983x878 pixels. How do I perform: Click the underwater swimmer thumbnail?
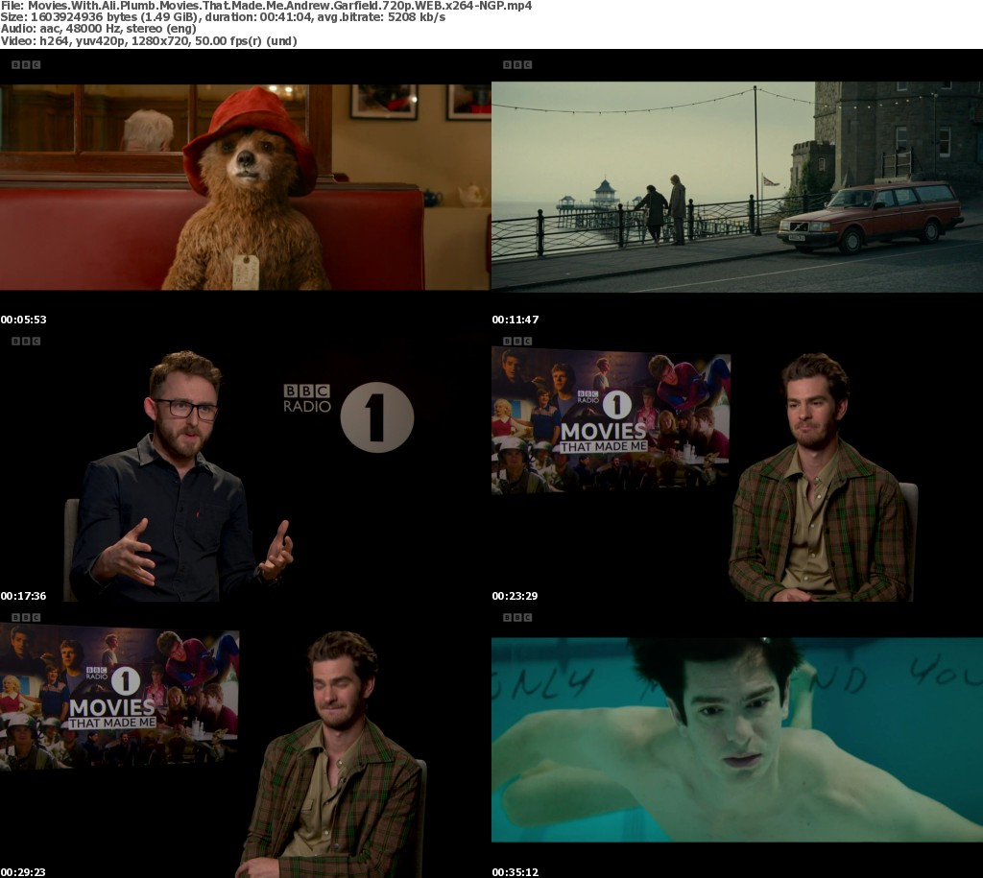736,739
